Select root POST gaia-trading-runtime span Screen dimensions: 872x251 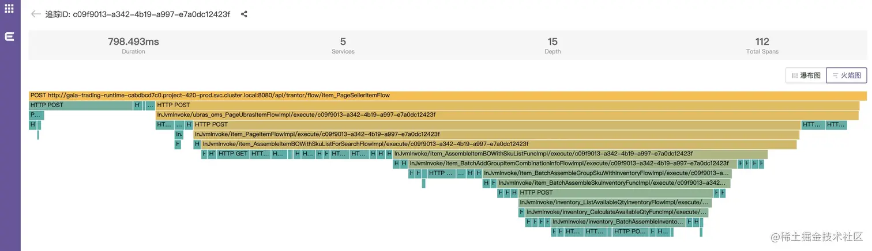point(448,96)
